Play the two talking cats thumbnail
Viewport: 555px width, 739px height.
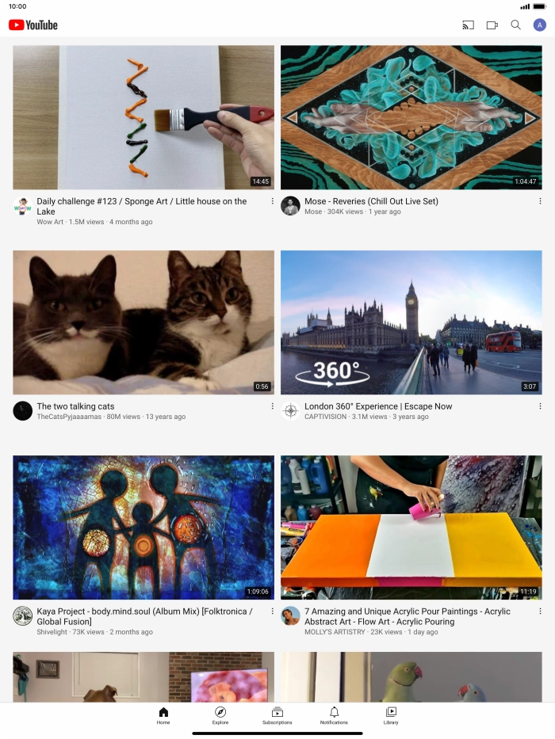point(144,322)
